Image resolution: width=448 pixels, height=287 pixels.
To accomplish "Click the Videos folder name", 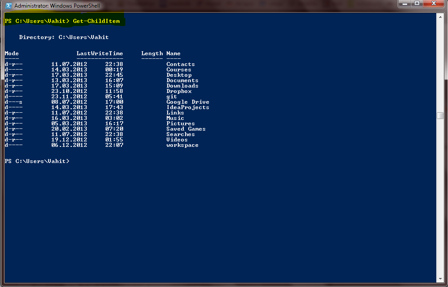I will click(177, 140).
